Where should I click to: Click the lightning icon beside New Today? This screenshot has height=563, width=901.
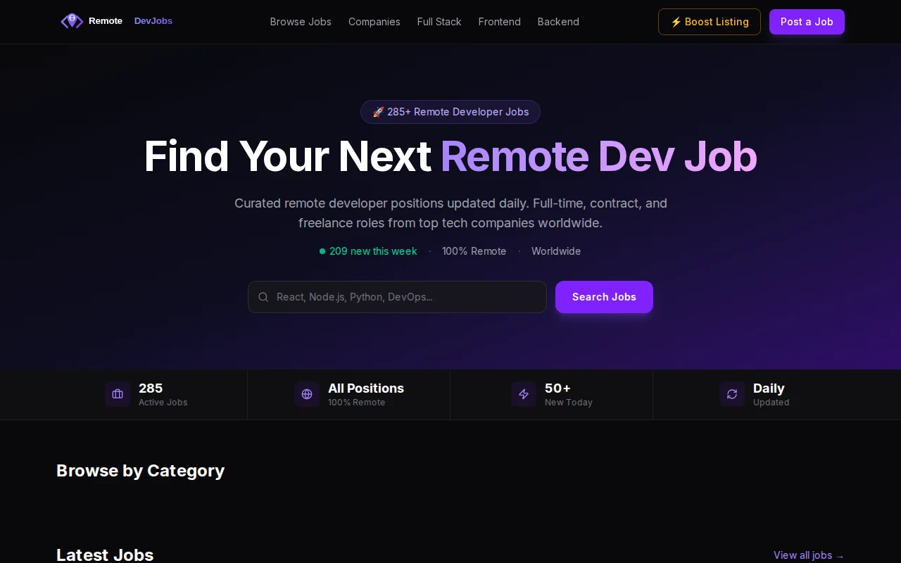click(x=524, y=394)
